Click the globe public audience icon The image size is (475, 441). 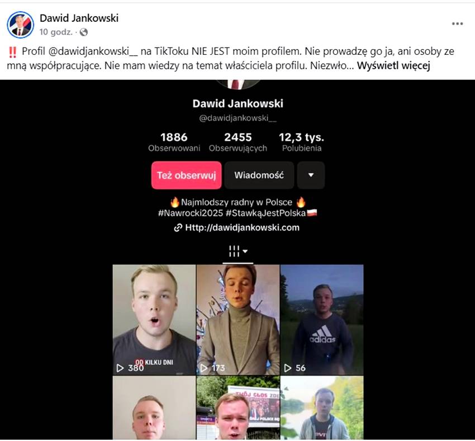pyautogui.click(x=84, y=32)
